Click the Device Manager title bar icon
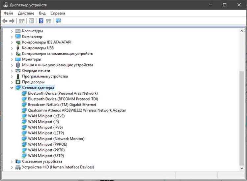Viewport: 247px width, 181px height. (5, 5)
